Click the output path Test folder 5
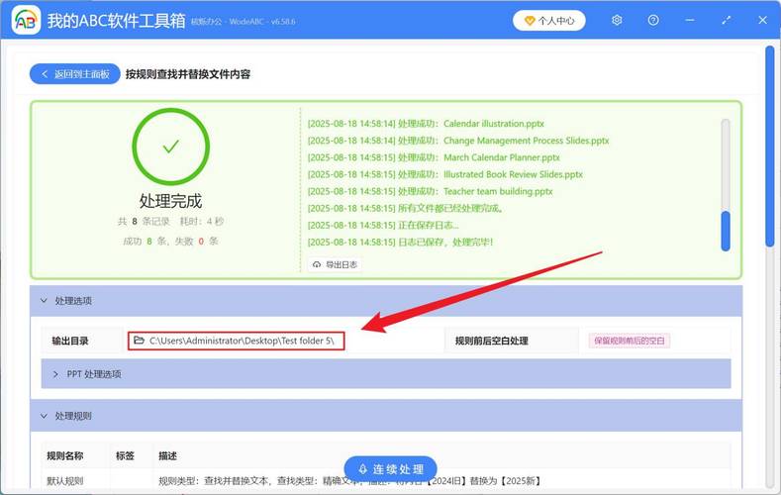781x495 pixels. [x=242, y=341]
